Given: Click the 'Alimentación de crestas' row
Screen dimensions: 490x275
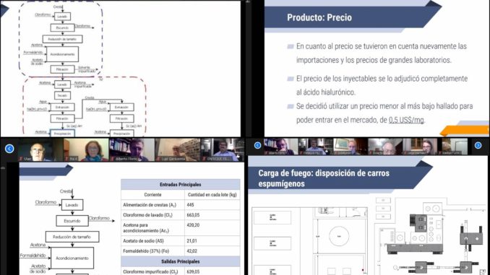Looking at the screenshot, I should [x=180, y=205].
